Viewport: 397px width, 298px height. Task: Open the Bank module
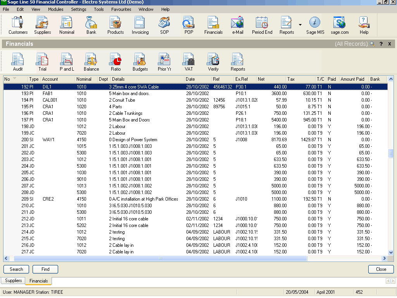(91, 25)
